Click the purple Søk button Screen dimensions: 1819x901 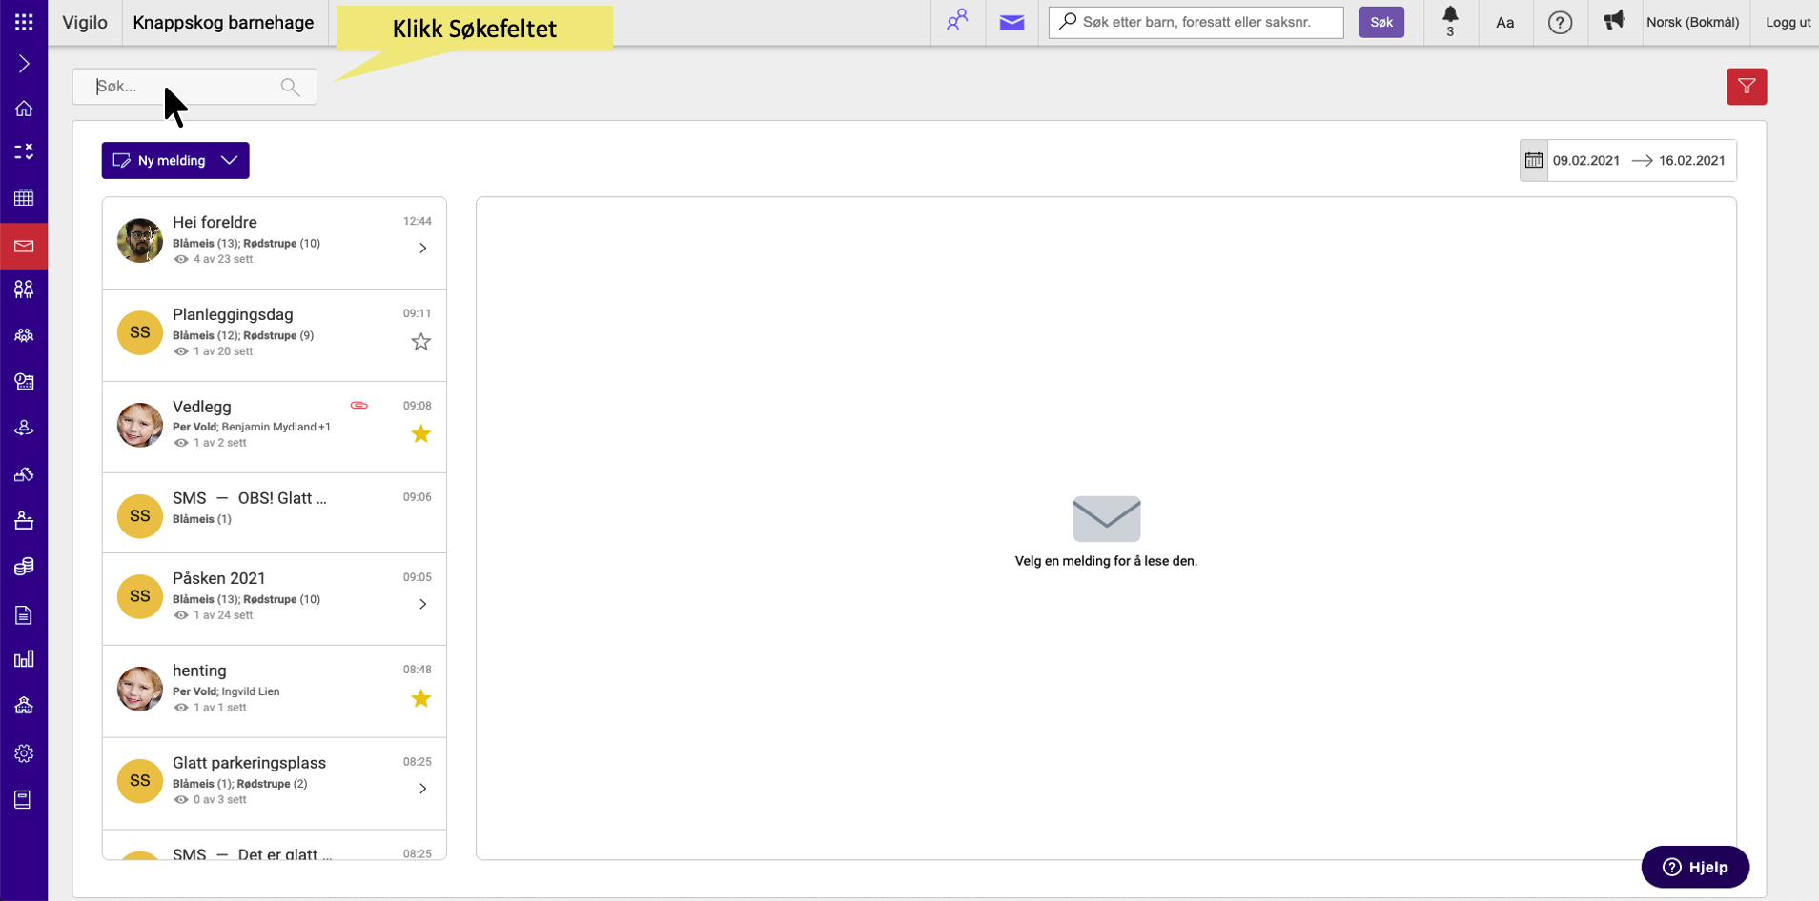coord(1380,22)
